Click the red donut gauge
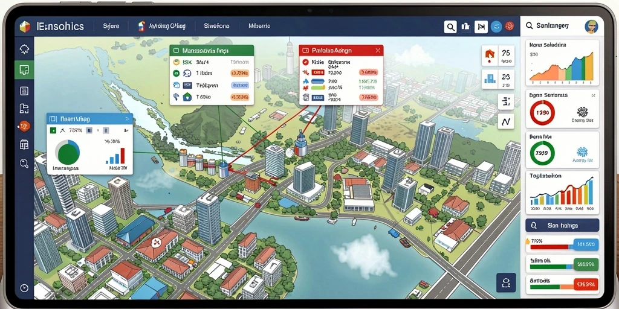Screen dimensions: 619x309 [542, 112]
